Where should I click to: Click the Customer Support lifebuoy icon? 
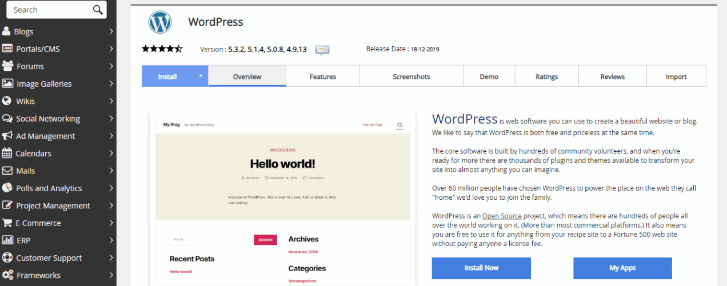tap(7, 257)
